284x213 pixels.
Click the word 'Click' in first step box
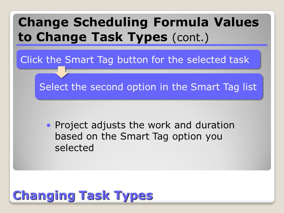32,59
